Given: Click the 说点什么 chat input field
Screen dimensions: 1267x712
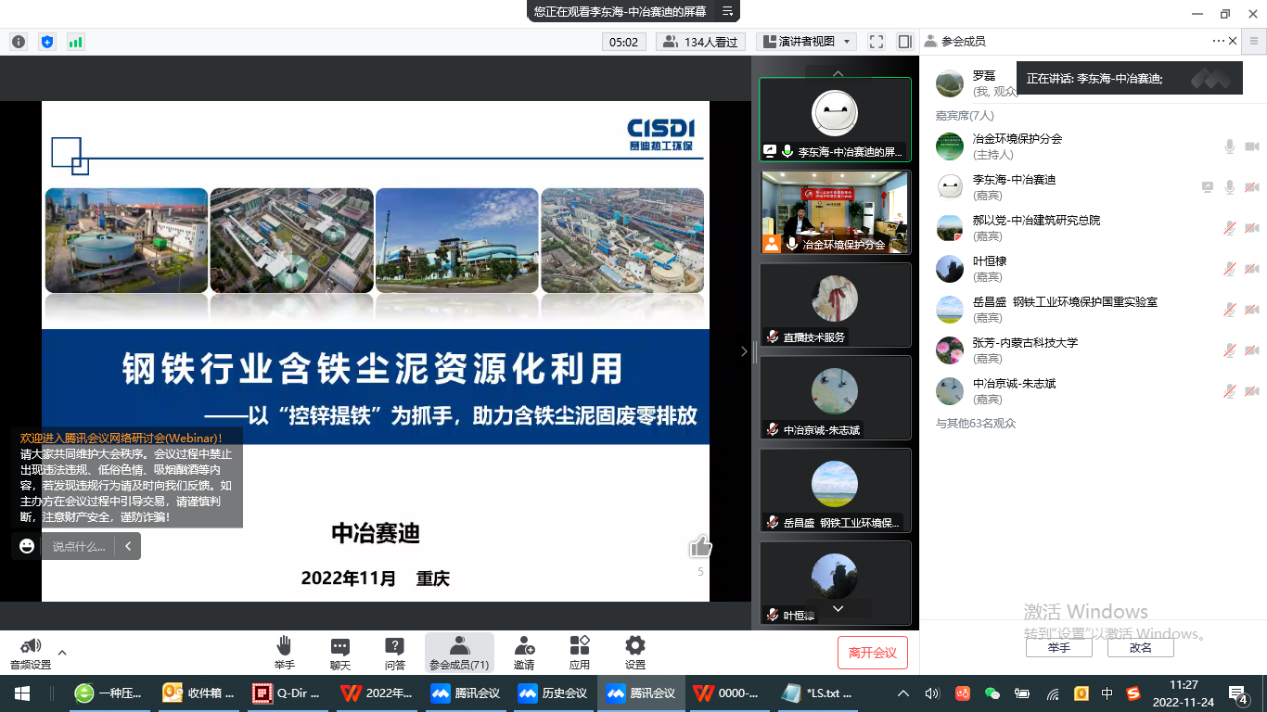Looking at the screenshot, I should [x=79, y=546].
